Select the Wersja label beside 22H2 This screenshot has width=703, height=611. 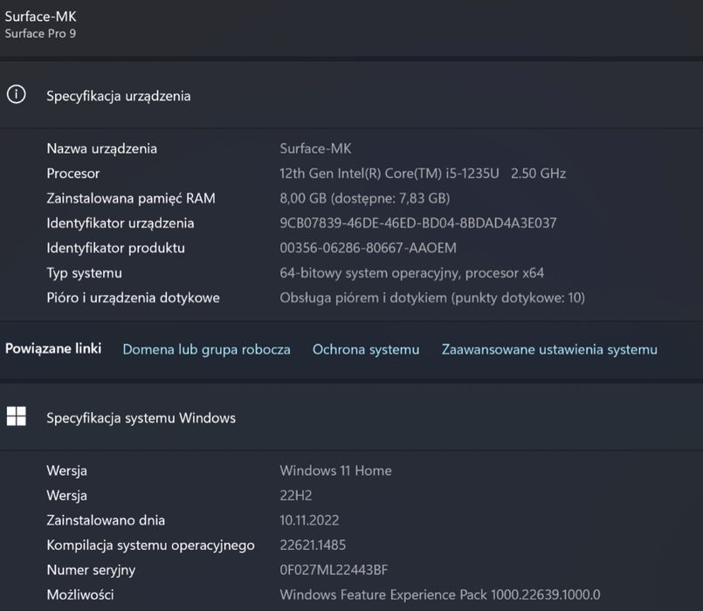[66, 496]
